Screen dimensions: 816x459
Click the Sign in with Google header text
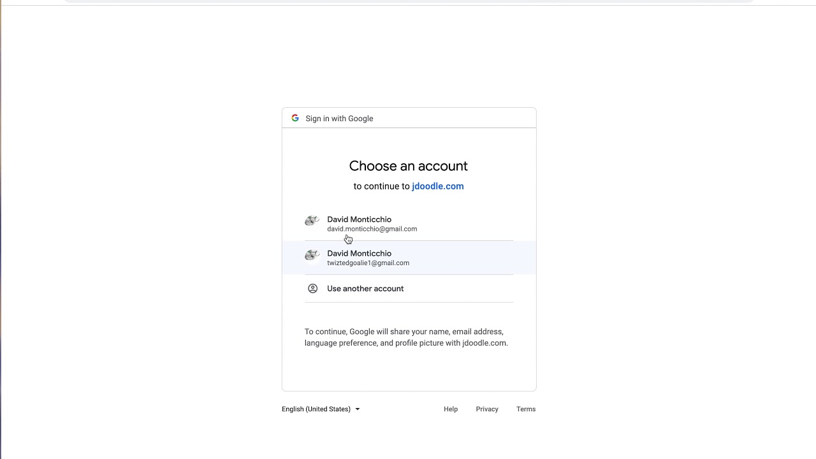(339, 119)
